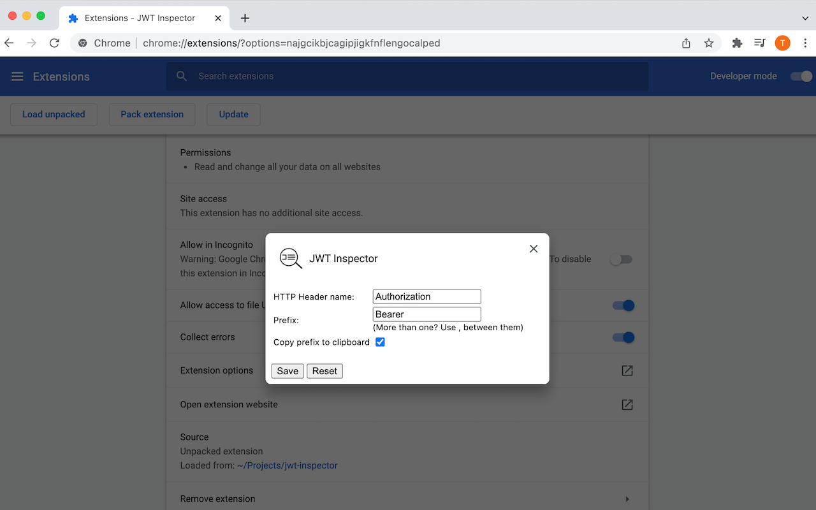The width and height of the screenshot is (816, 510).
Task: Open the media controls icon
Action: click(x=759, y=43)
